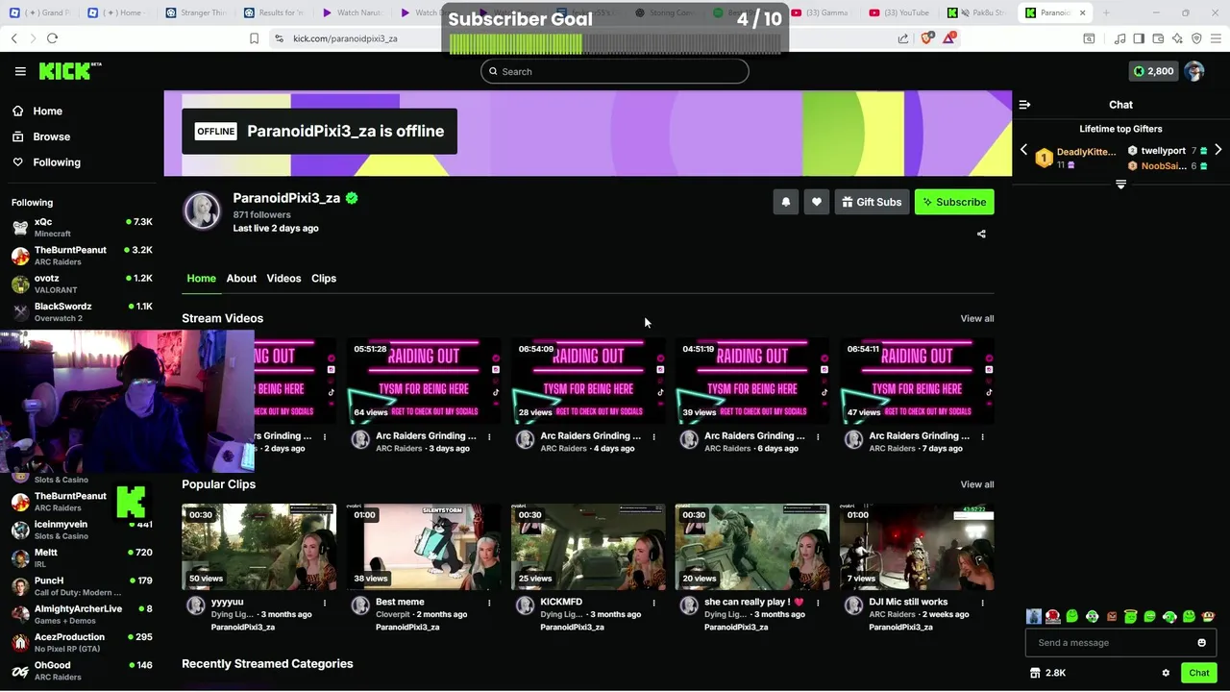Send message with green Chat button
1230x692 pixels.
point(1198,673)
